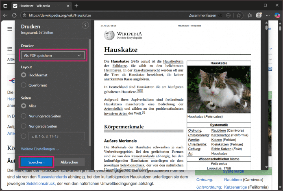Select the custom page range radio button

coord(24,136)
